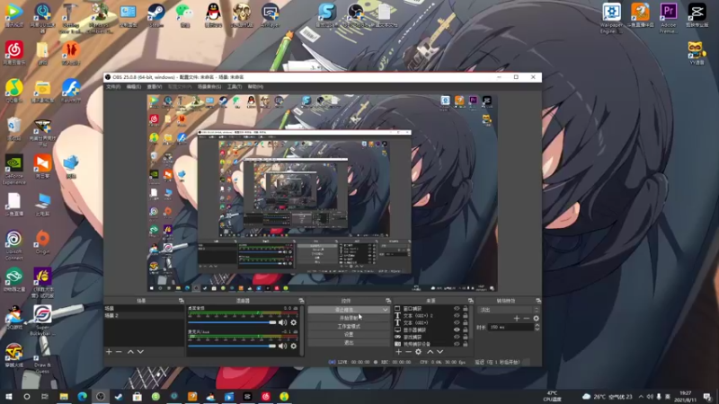
Task: Open File Explorer from the taskbar
Action: pyautogui.click(x=64, y=397)
